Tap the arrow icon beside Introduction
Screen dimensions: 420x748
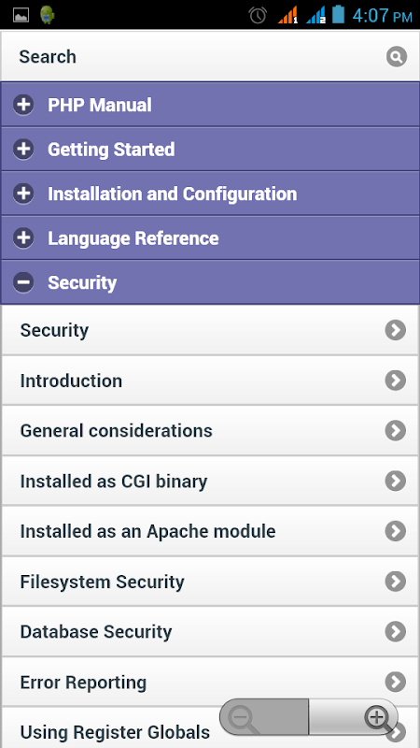[395, 381]
